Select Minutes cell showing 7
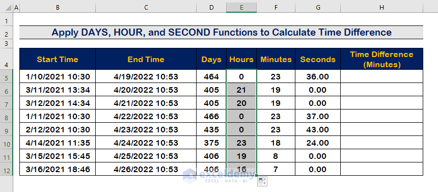The image size is (438, 192). tap(276, 169)
